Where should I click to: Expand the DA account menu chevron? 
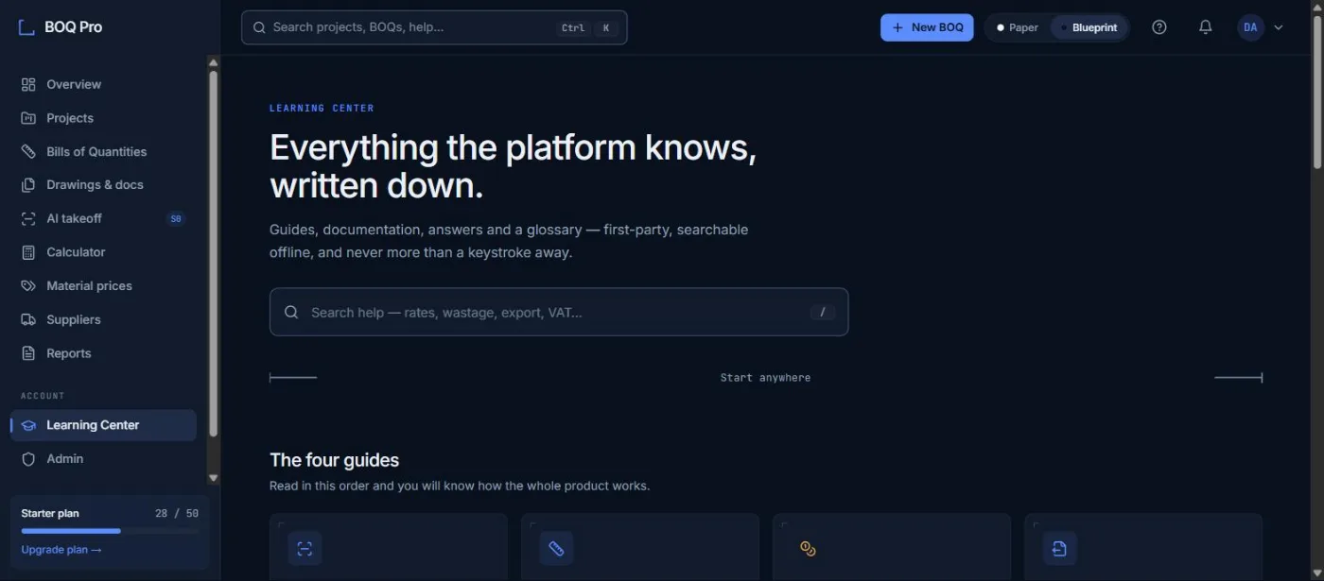pos(1279,27)
